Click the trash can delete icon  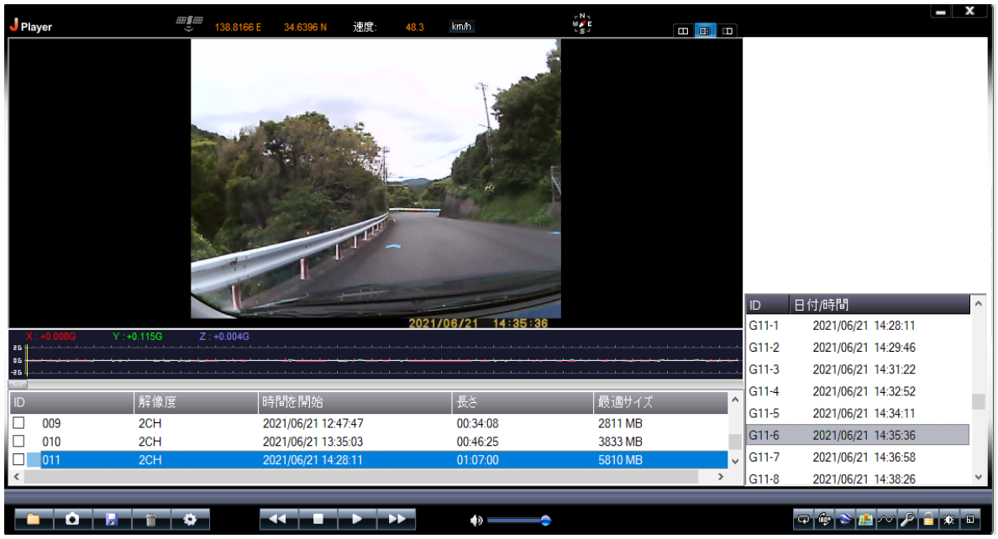click(x=150, y=520)
